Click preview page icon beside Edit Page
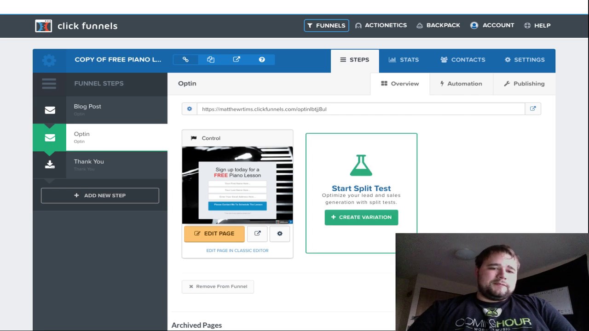This screenshot has height=331, width=589. (x=257, y=234)
